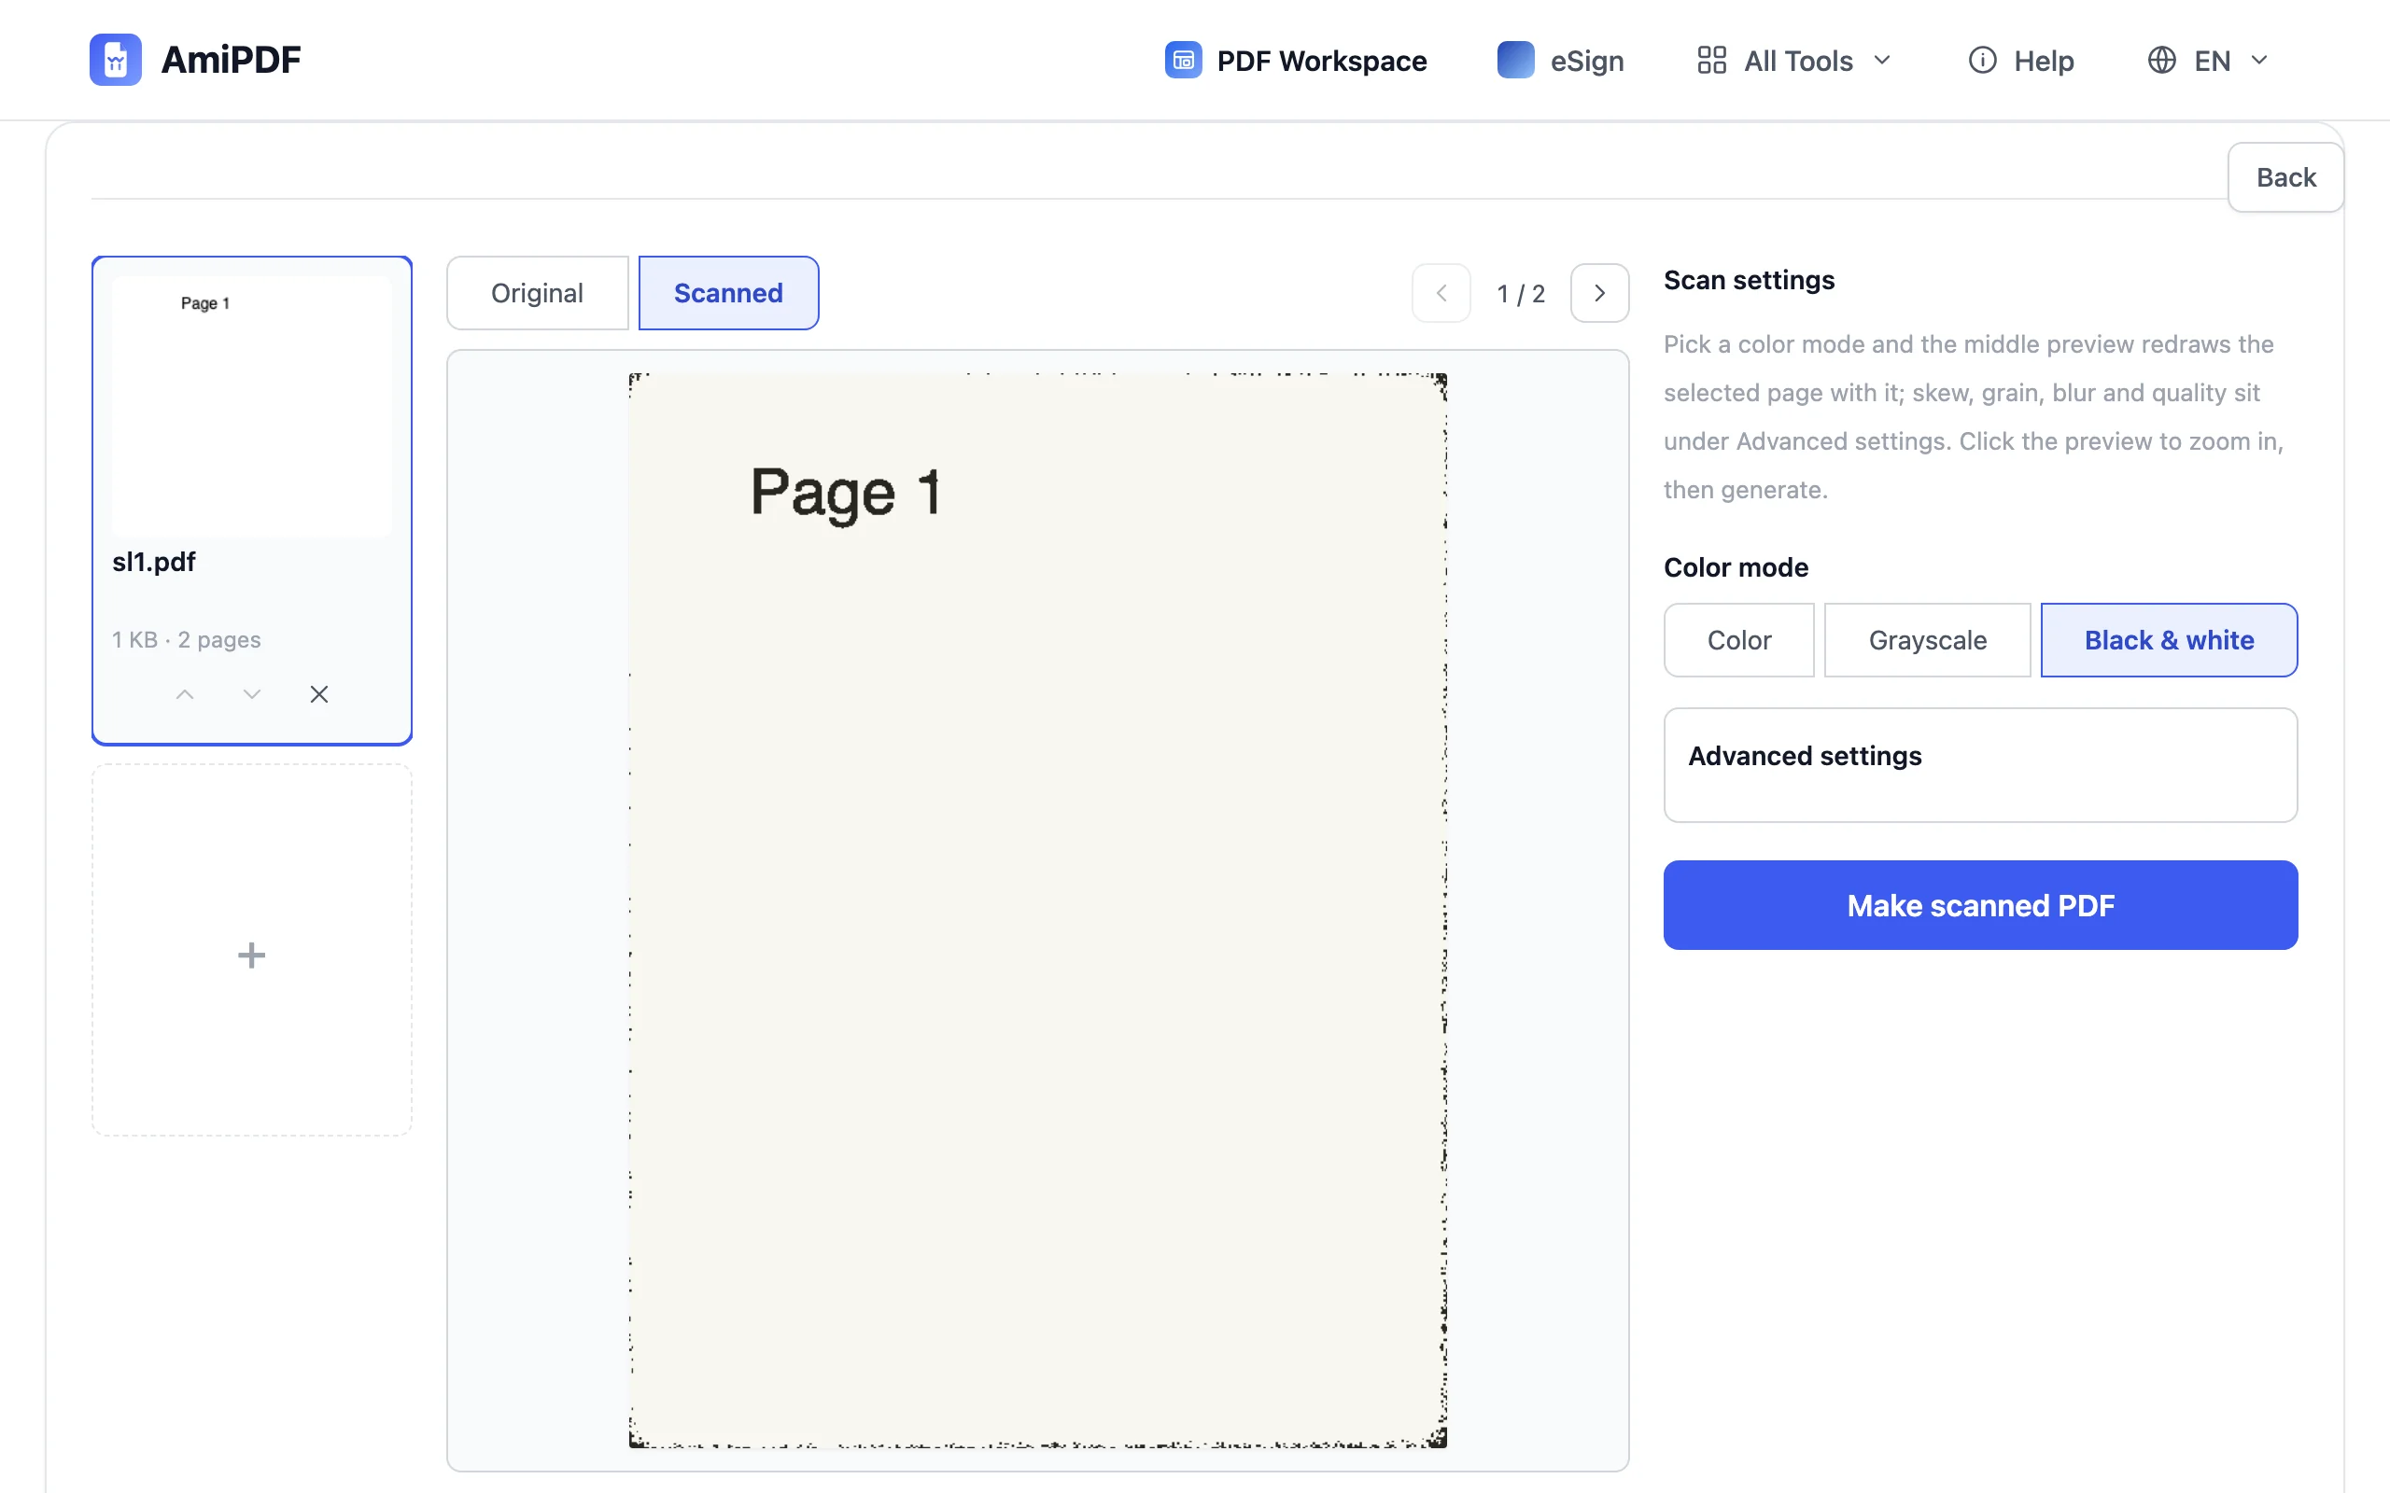
Task: Click the sl1.pdf file name
Action: click(x=154, y=562)
